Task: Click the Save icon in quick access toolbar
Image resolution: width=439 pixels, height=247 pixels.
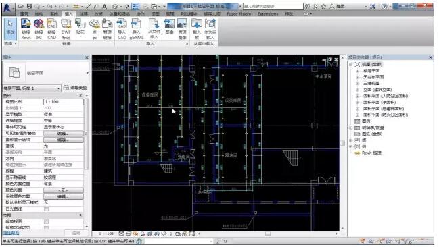Action: [29, 6]
